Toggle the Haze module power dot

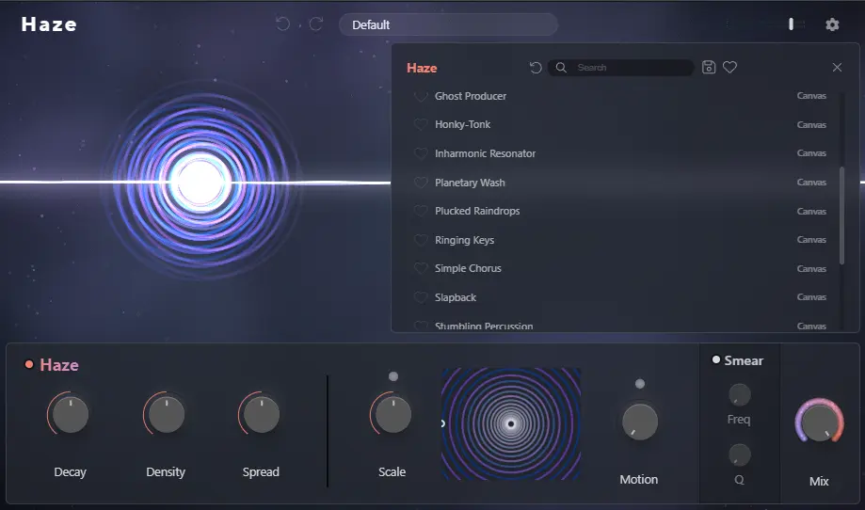[29, 365]
